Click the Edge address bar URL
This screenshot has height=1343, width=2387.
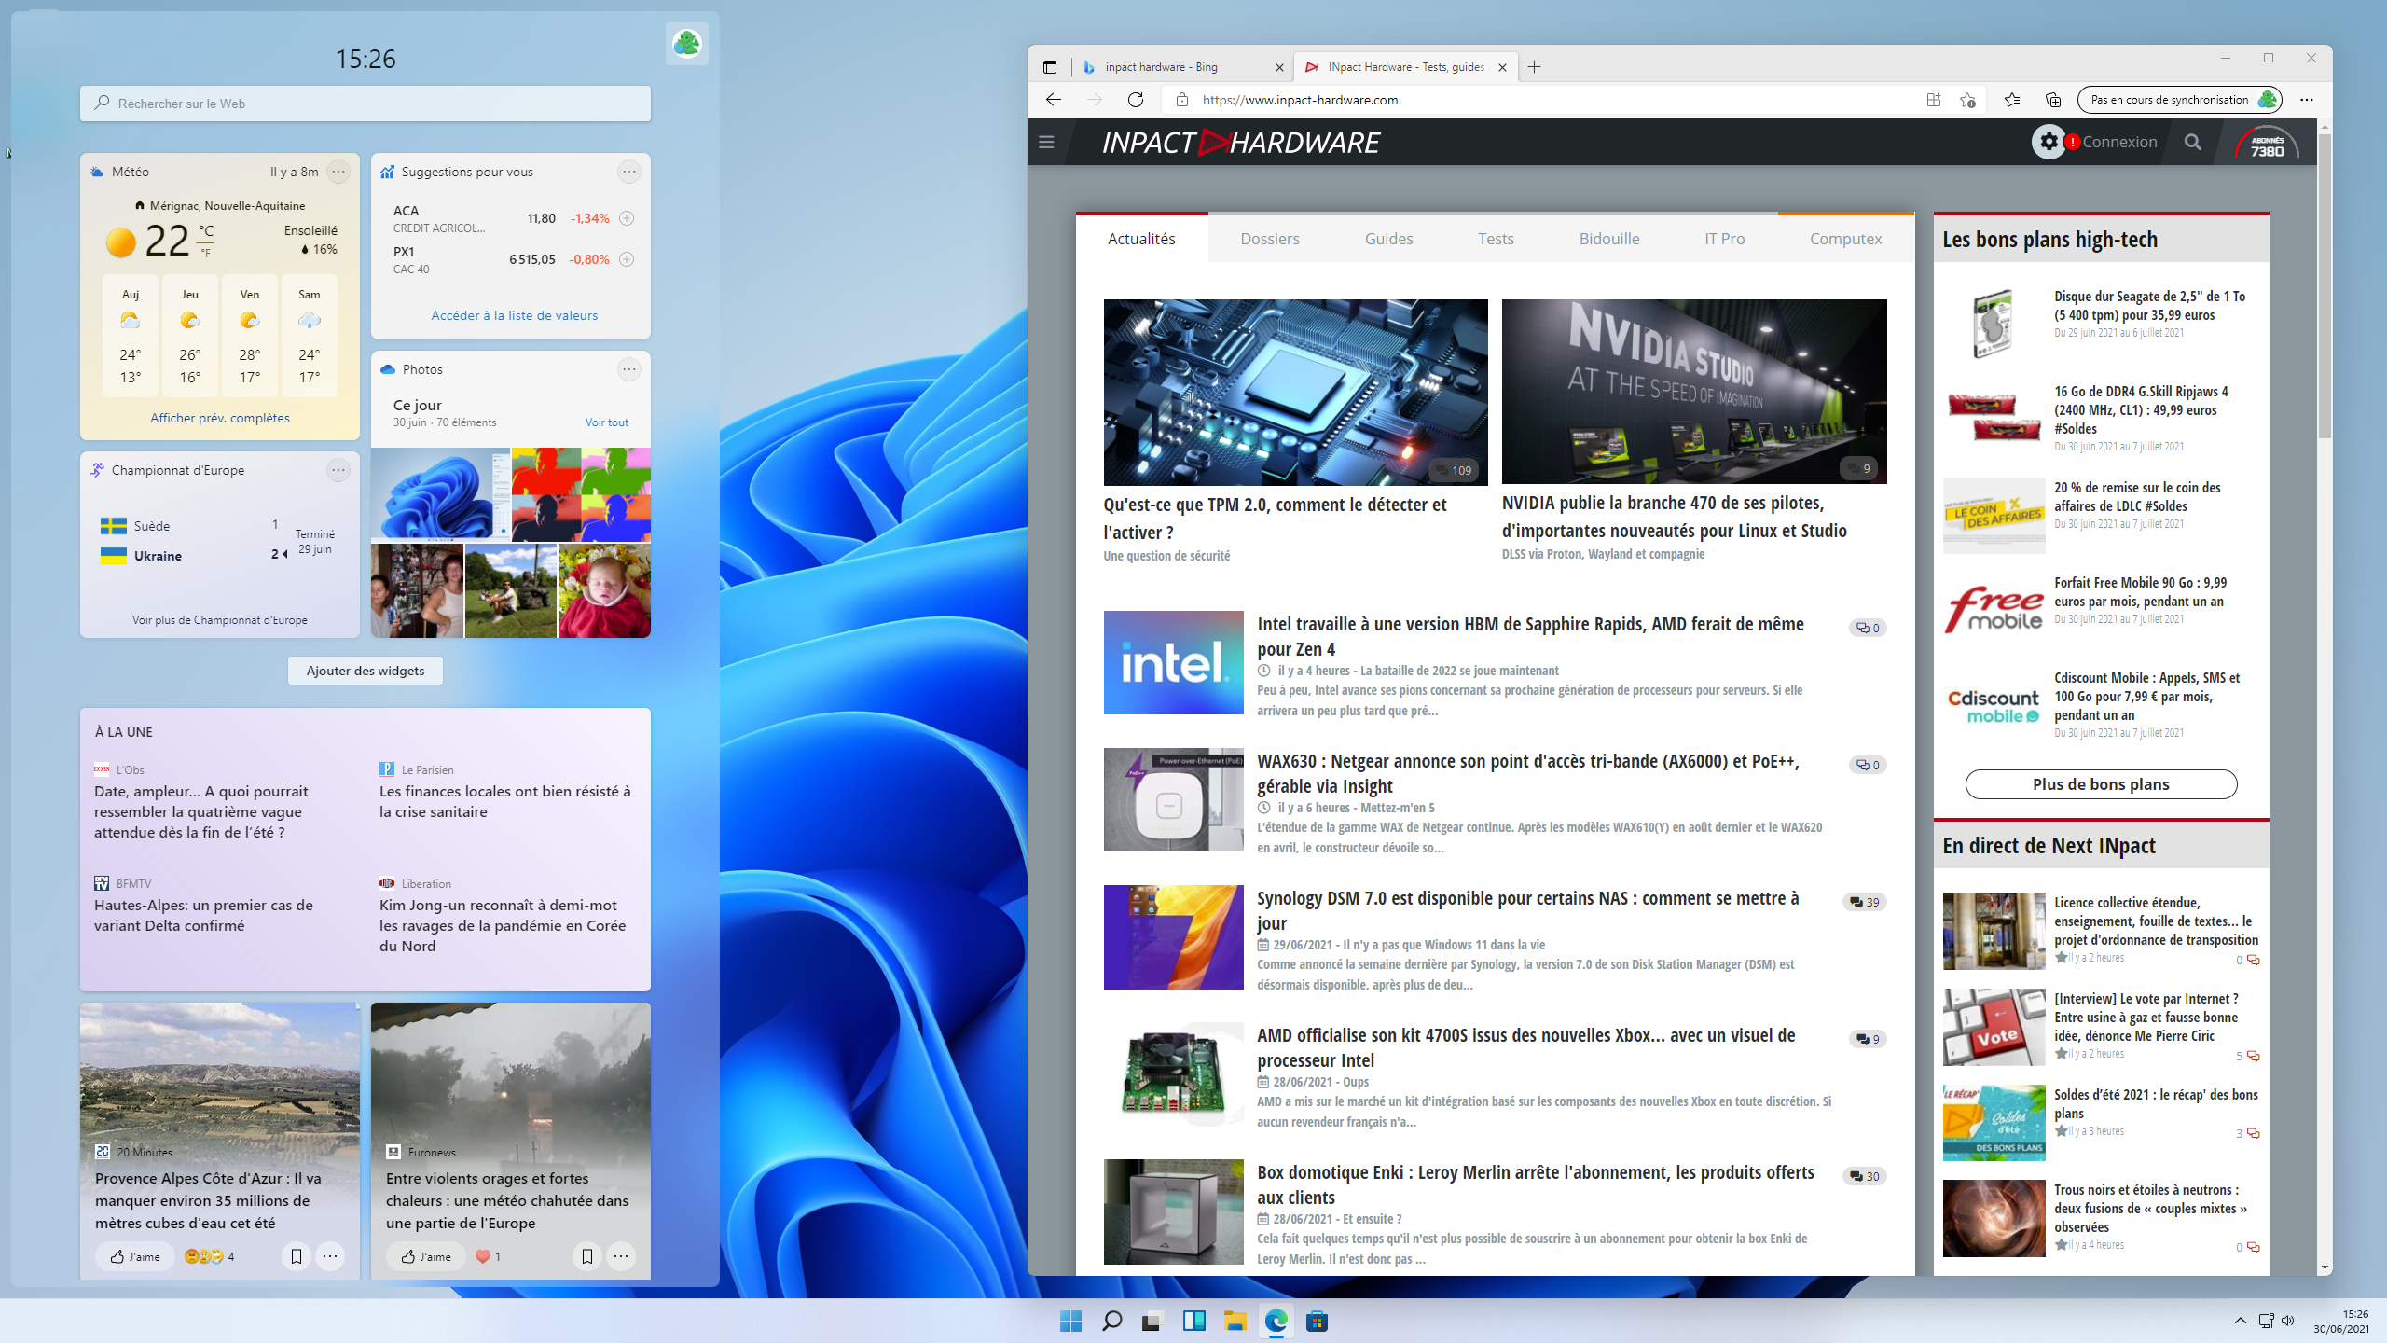click(x=1300, y=100)
